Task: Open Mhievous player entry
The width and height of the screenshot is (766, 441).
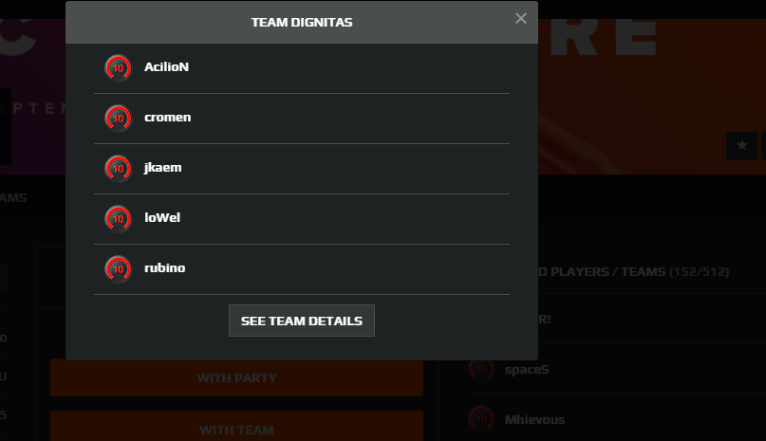Action: (534, 419)
